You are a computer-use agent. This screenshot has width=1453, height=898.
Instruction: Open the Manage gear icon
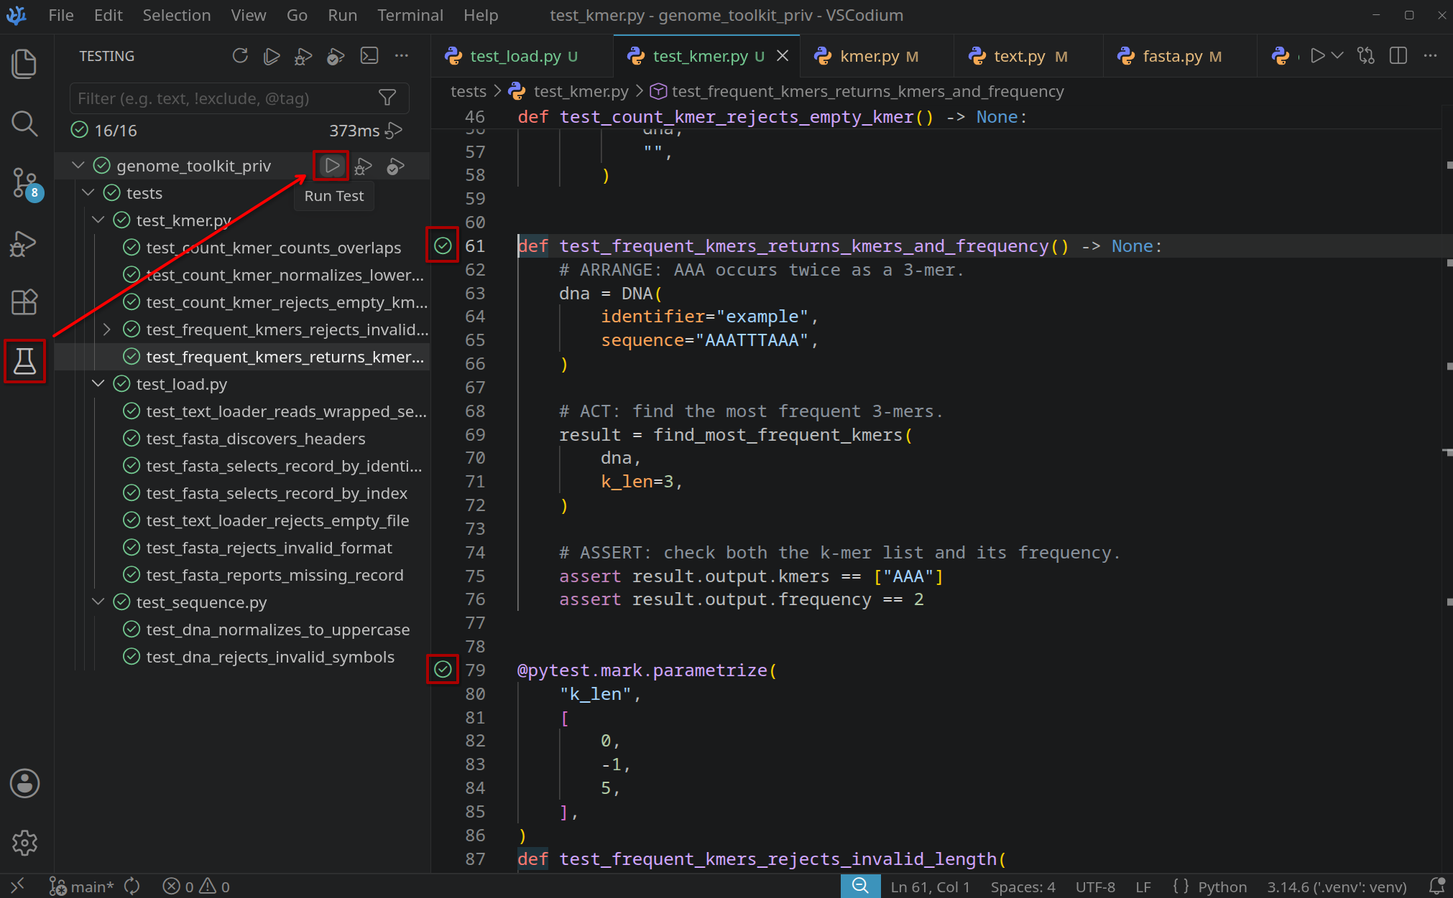pyautogui.click(x=24, y=843)
